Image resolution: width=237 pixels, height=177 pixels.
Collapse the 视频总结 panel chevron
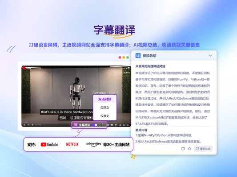210,56
